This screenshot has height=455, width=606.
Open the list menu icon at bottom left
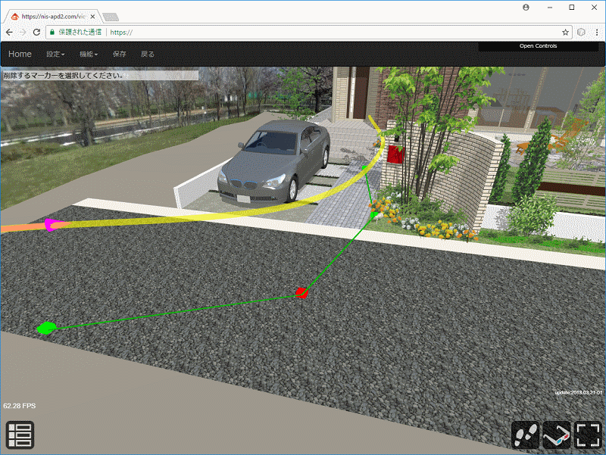click(20, 435)
